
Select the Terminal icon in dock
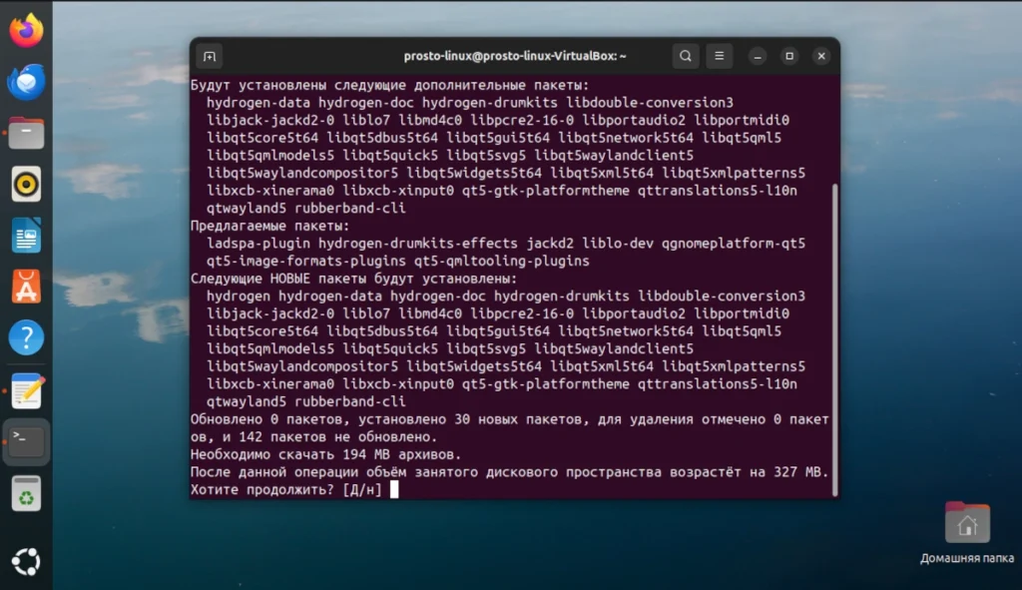tap(26, 442)
